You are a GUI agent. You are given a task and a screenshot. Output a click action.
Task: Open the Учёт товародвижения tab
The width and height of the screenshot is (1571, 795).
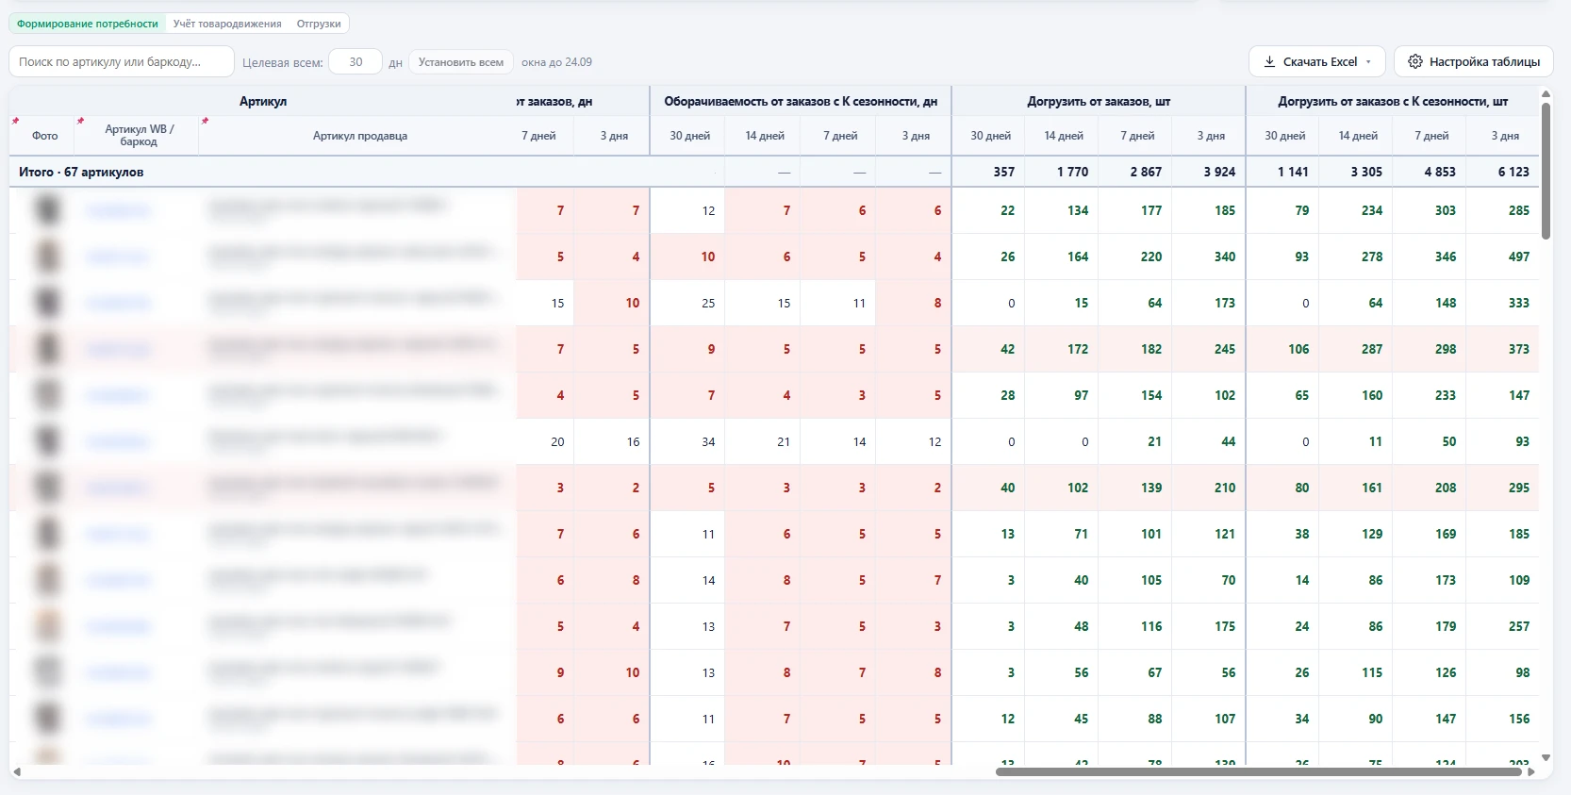(x=227, y=24)
